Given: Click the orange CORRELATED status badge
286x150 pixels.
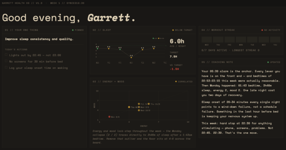Looking at the screenshot, I should click(x=184, y=82).
